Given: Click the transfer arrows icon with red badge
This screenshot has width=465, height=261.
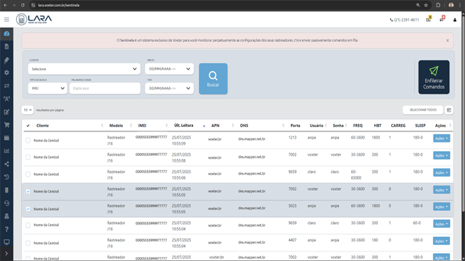Looking at the screenshot, I should (x=441, y=20).
